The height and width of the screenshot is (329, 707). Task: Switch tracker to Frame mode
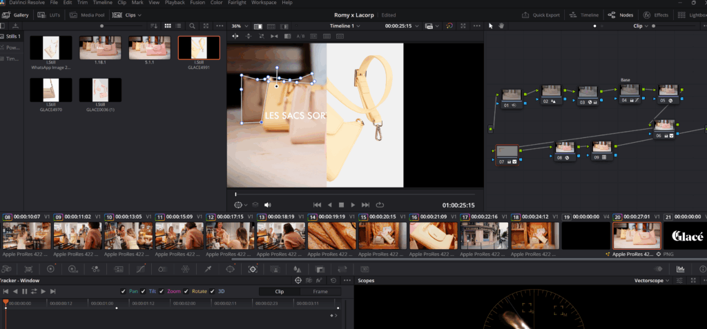click(x=320, y=292)
